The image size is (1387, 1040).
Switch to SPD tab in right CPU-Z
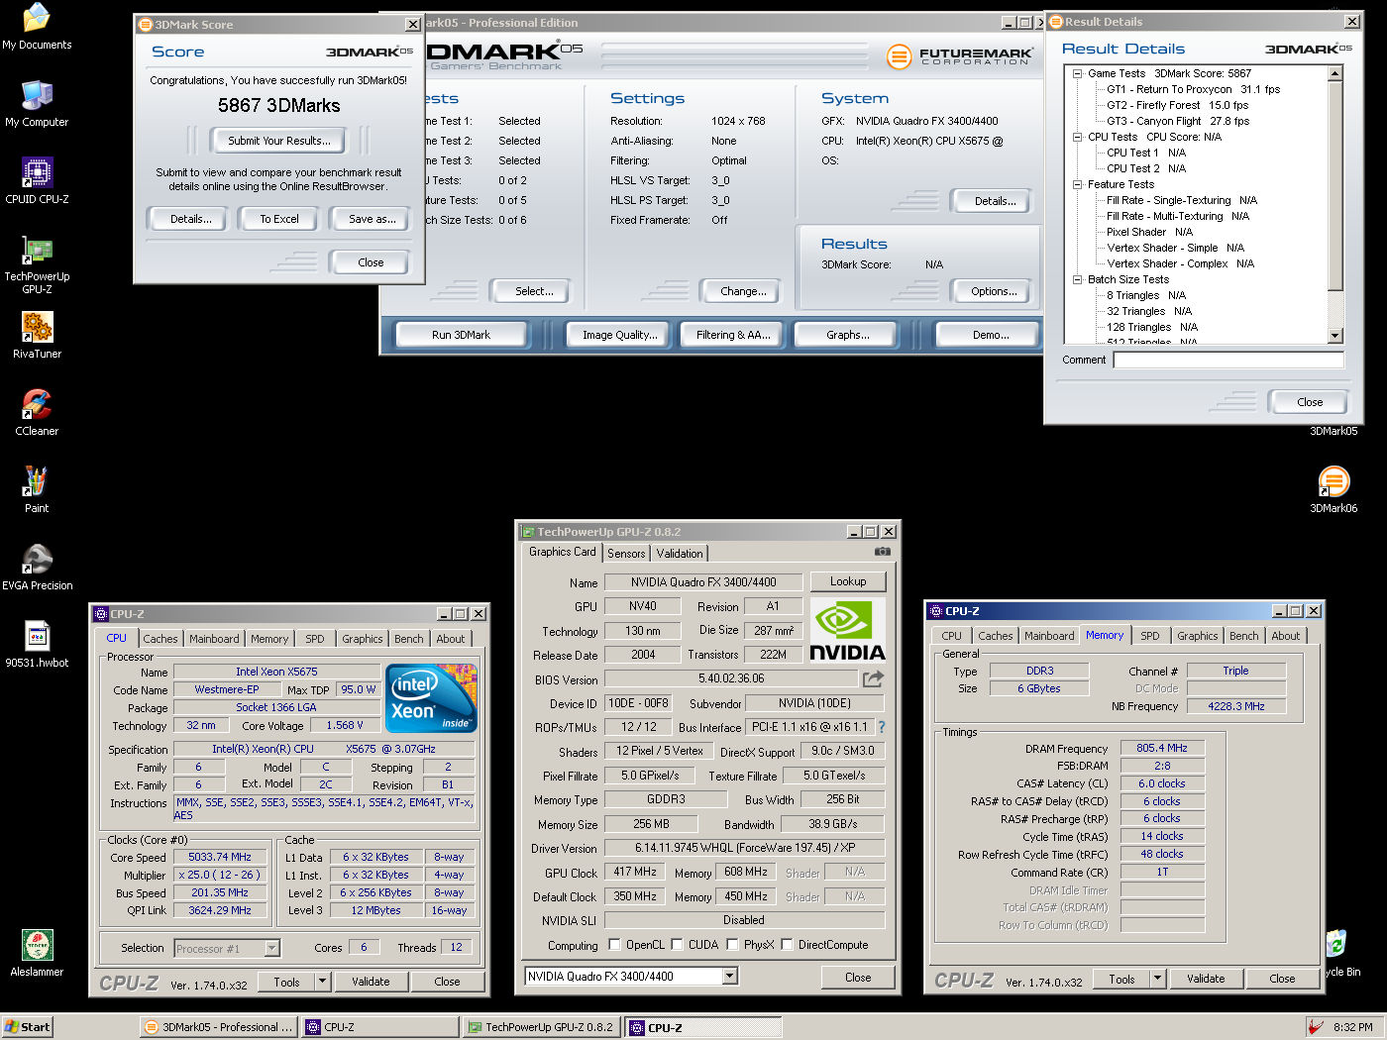[x=1149, y=636]
